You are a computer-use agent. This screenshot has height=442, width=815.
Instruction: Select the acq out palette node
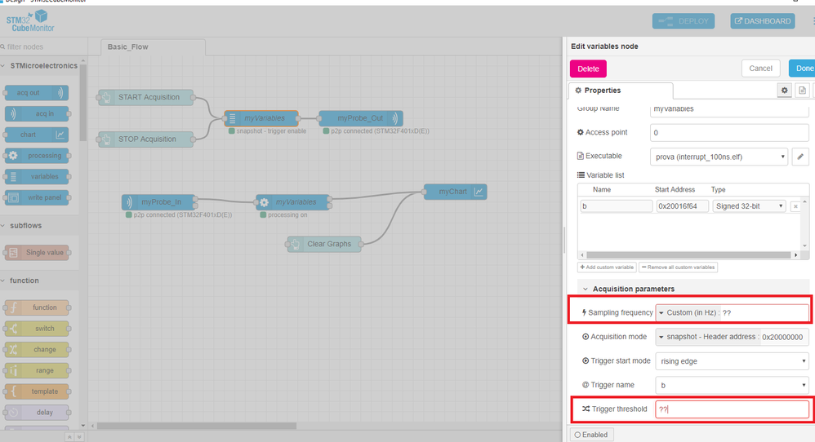click(37, 93)
